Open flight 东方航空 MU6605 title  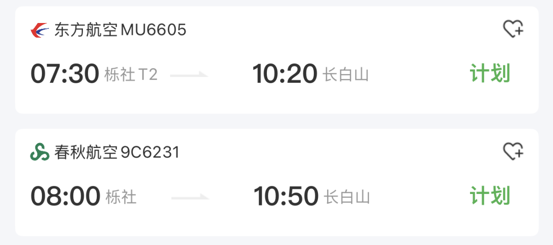pos(120,30)
